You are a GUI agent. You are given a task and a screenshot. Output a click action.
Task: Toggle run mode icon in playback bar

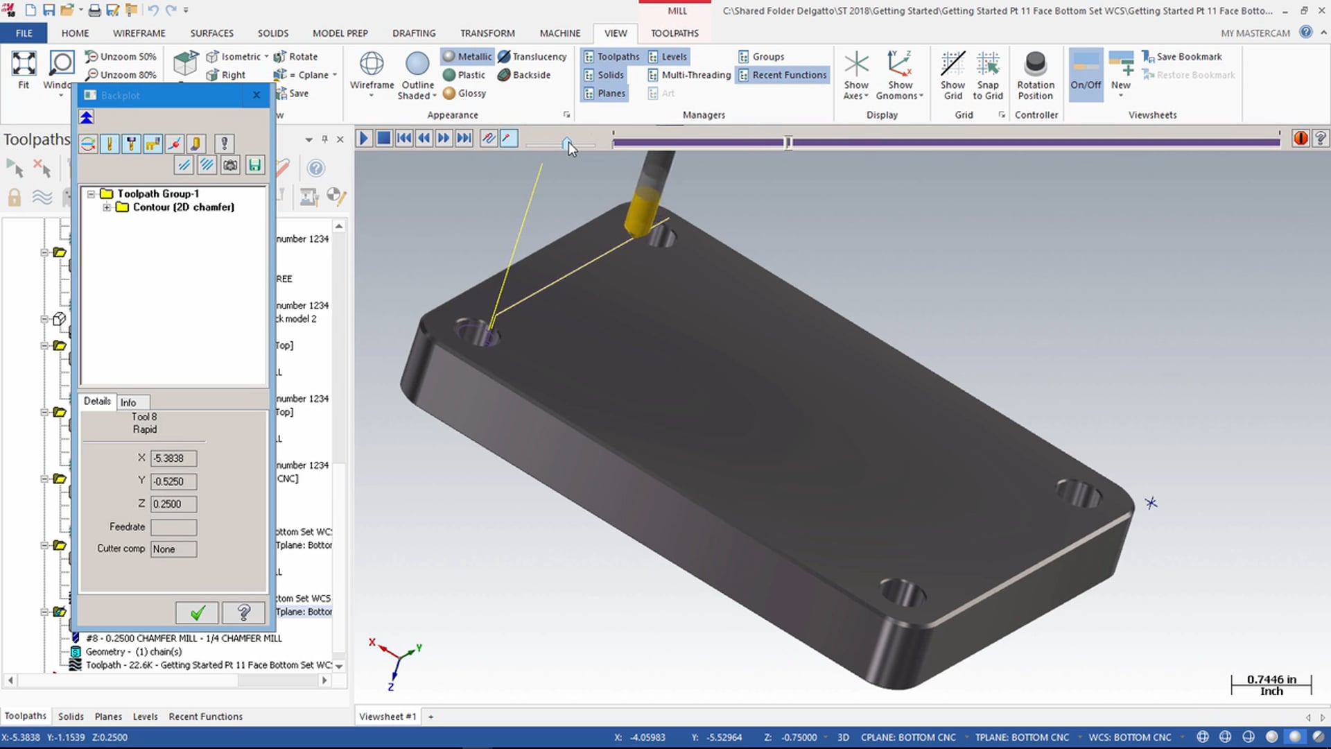pyautogui.click(x=509, y=138)
